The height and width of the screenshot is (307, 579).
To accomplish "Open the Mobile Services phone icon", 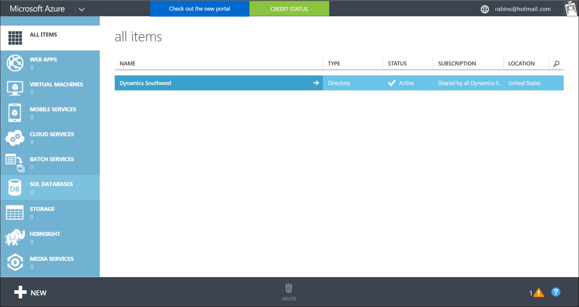I will [x=15, y=113].
